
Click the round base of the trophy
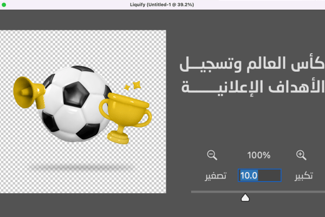[118, 137]
